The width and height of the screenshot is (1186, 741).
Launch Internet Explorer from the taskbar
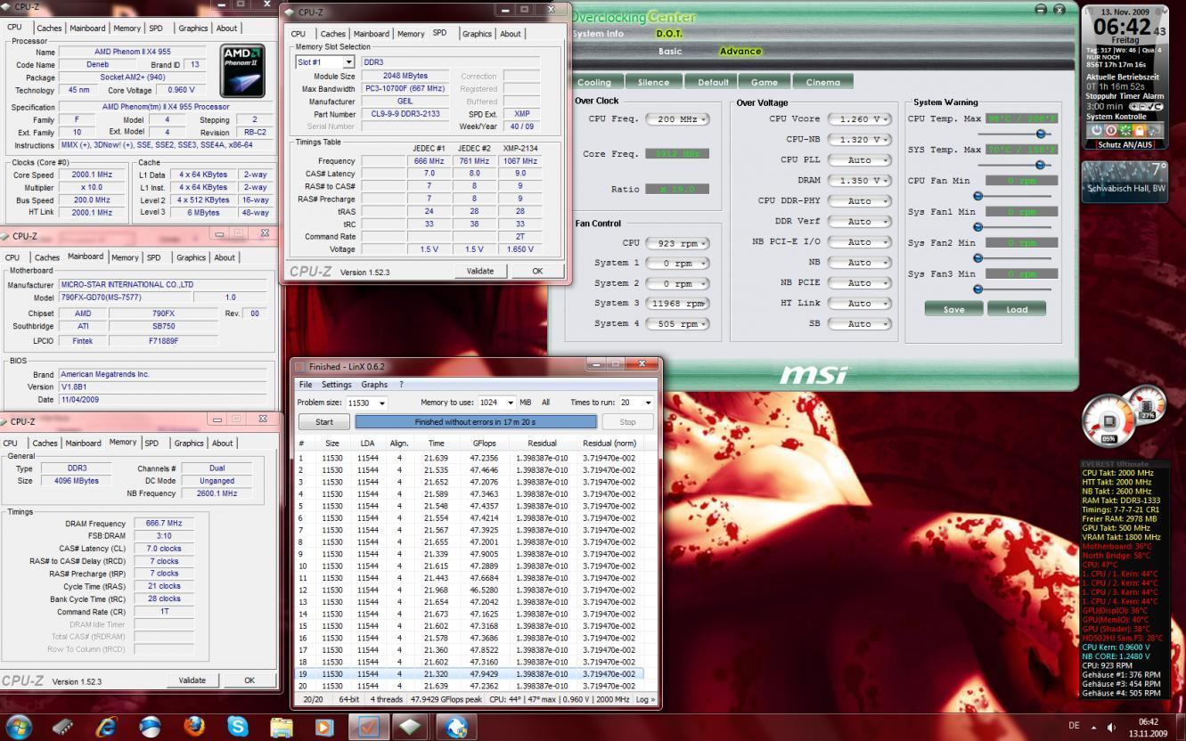click(x=106, y=727)
